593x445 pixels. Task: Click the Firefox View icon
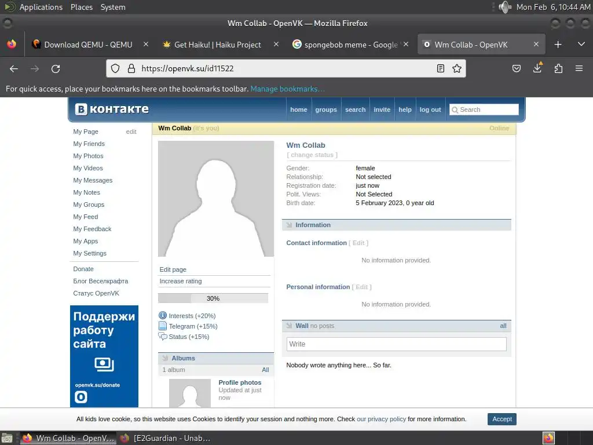(12, 44)
